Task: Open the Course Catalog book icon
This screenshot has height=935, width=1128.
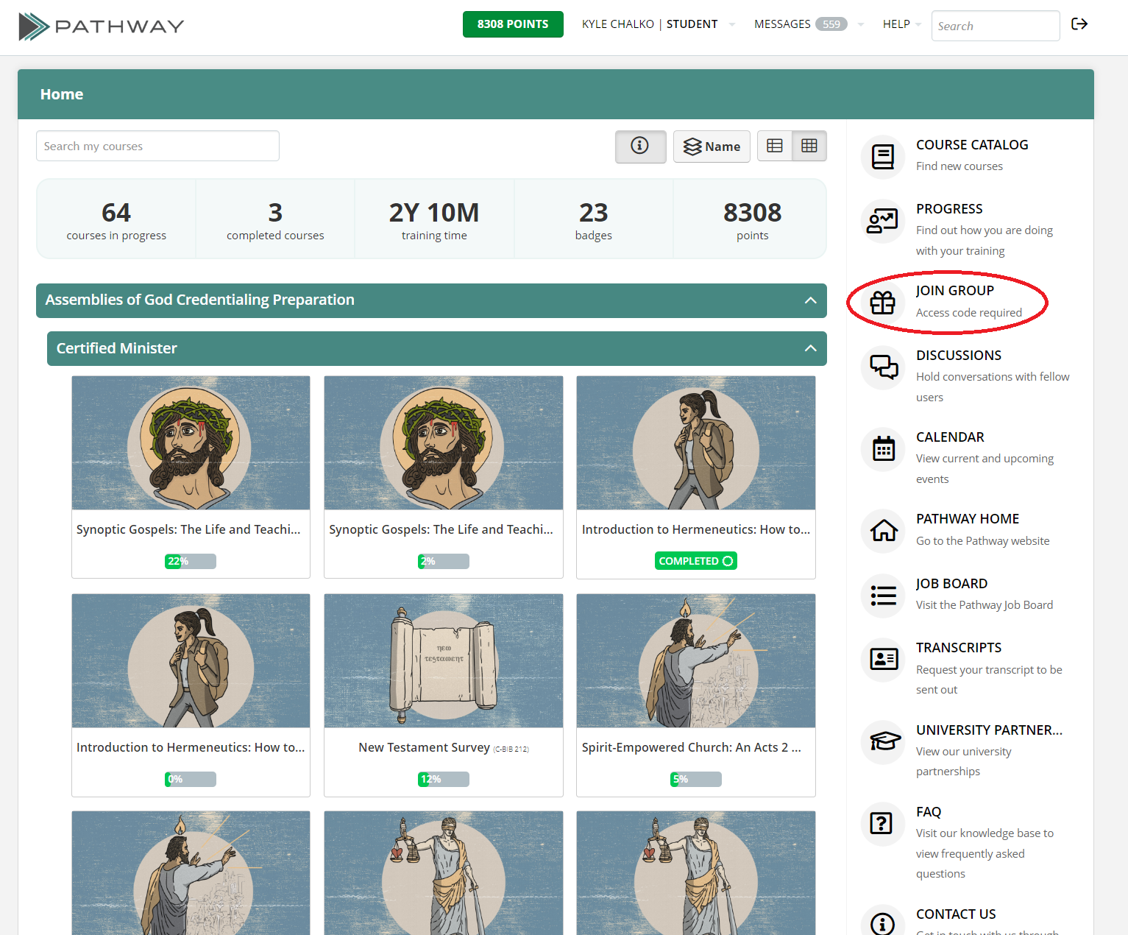Action: [x=882, y=156]
